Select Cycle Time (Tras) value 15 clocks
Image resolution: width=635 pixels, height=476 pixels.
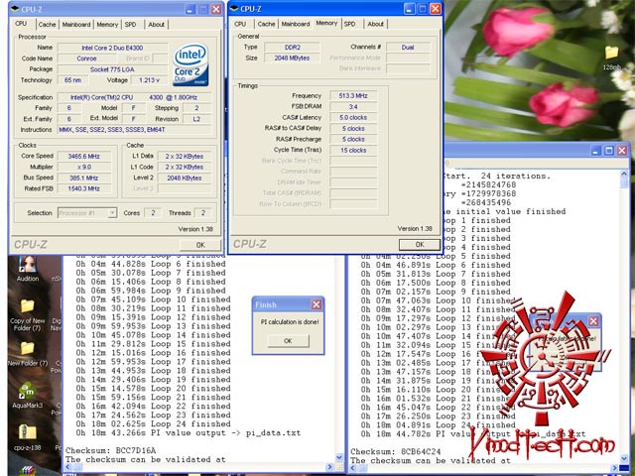point(353,150)
